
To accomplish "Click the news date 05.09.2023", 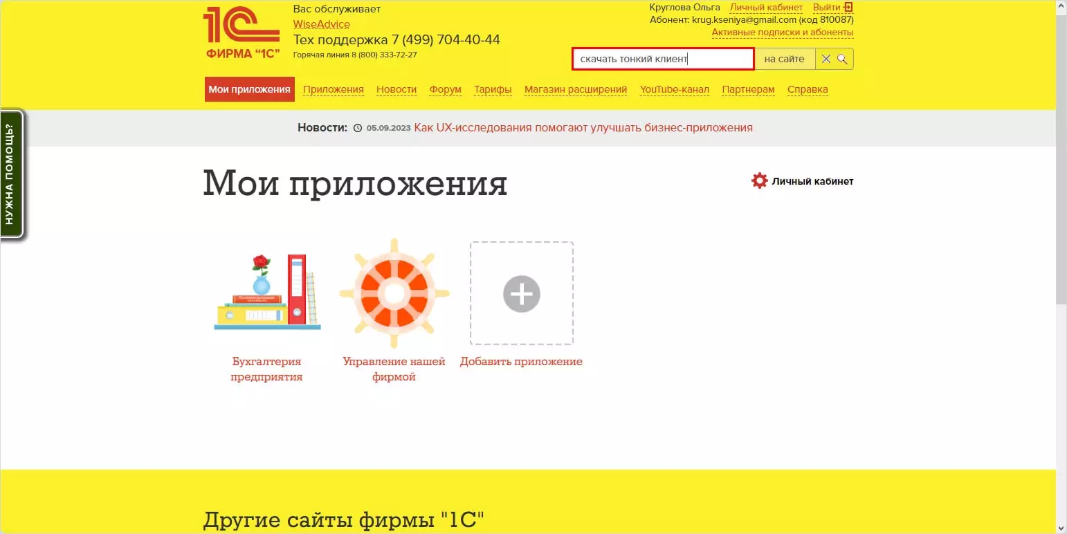I will click(x=388, y=128).
